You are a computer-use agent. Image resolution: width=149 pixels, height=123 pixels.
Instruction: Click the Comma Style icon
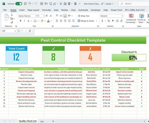click(113, 21)
